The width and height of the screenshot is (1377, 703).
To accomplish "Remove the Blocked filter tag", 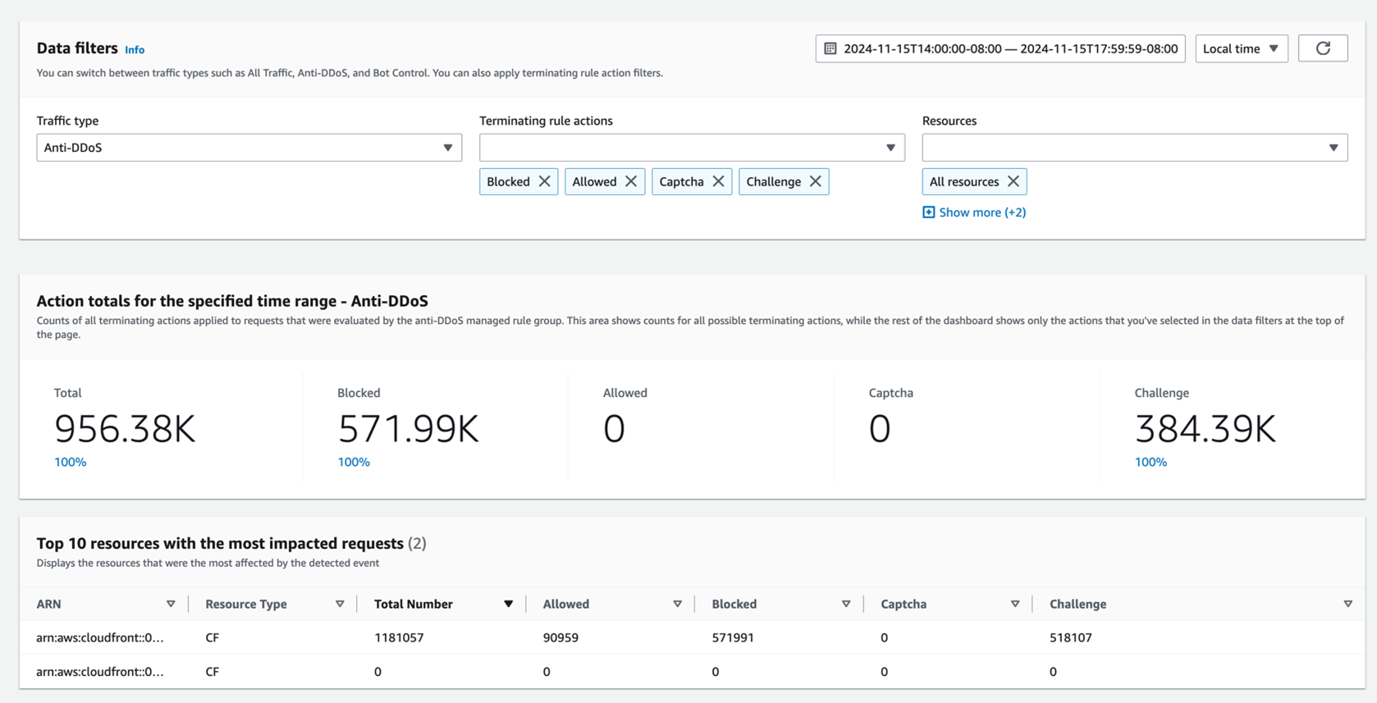I will pyautogui.click(x=545, y=181).
